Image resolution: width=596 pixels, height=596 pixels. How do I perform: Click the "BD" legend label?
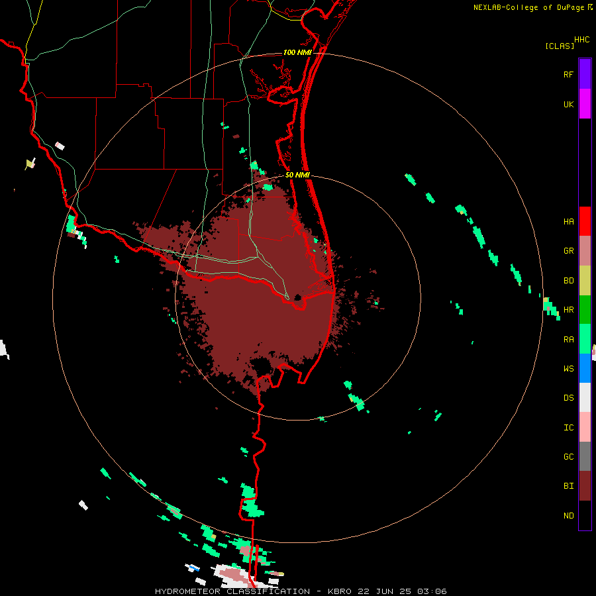(568, 281)
